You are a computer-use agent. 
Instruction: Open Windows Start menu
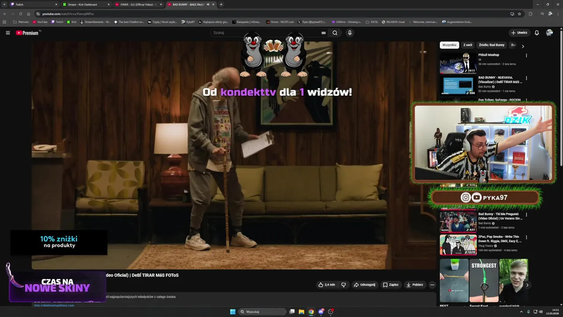point(233,312)
